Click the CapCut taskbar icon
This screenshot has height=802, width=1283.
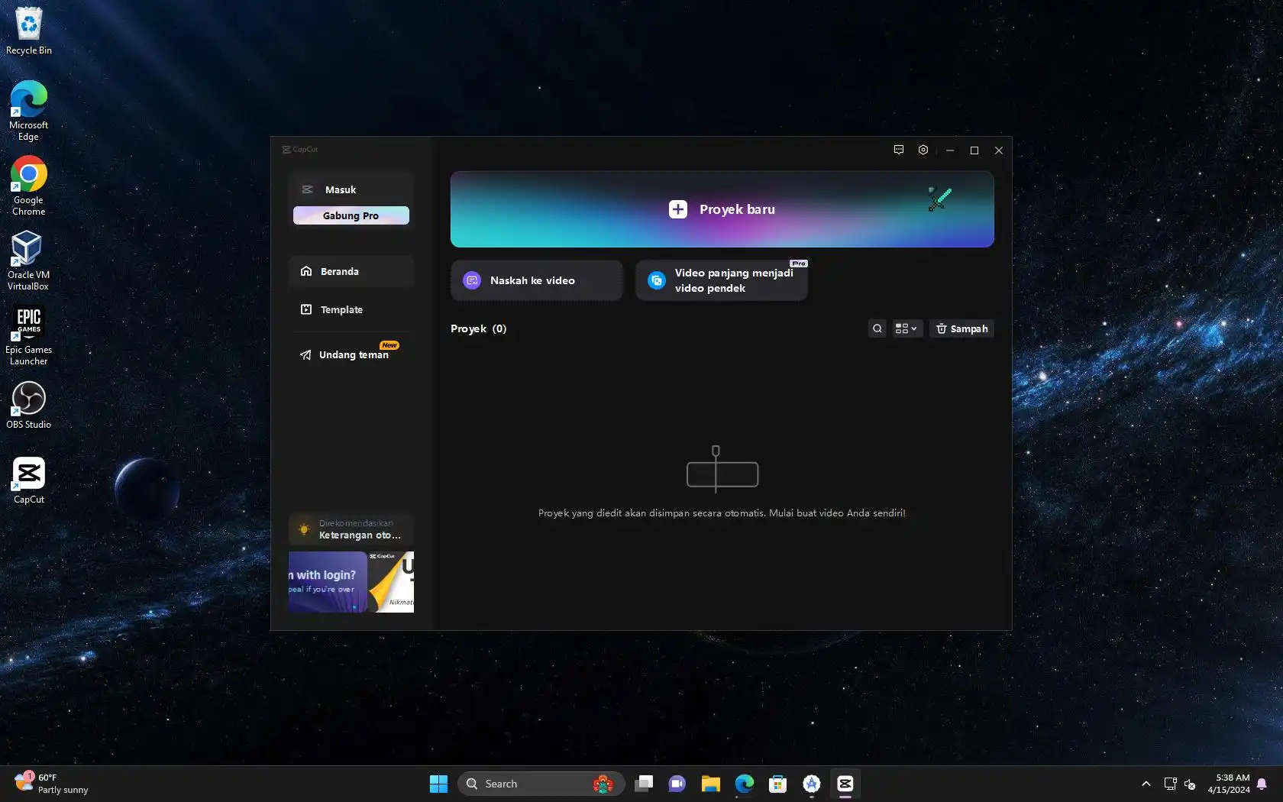[x=845, y=784]
